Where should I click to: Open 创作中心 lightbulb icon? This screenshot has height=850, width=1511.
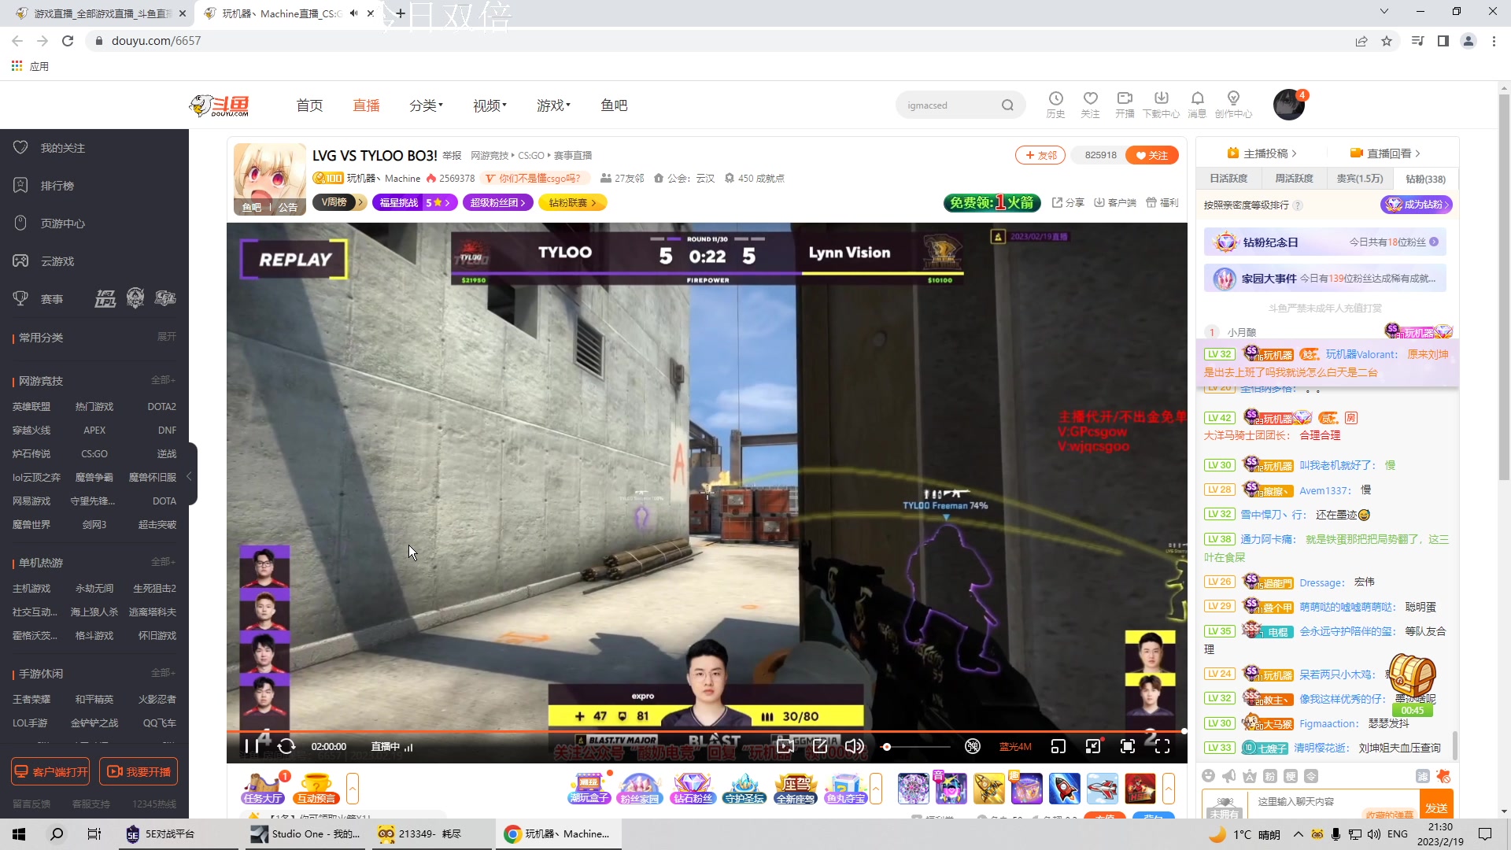[1233, 105]
